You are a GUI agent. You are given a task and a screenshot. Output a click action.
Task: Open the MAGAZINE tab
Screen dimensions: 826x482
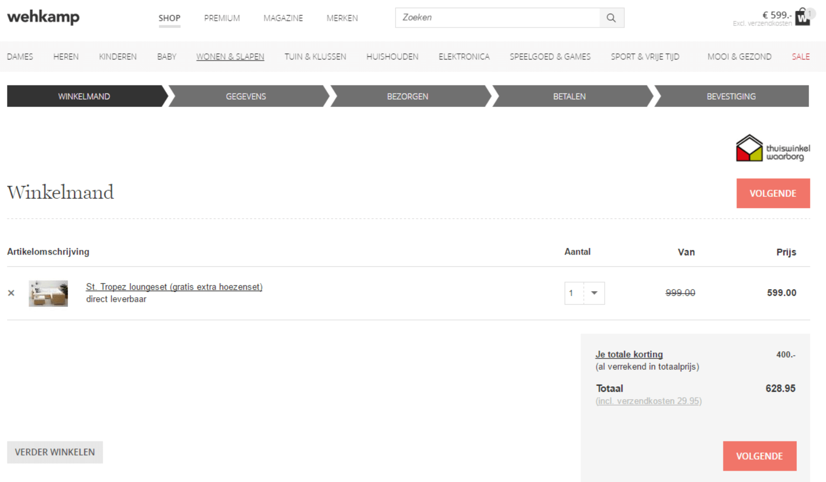click(283, 18)
